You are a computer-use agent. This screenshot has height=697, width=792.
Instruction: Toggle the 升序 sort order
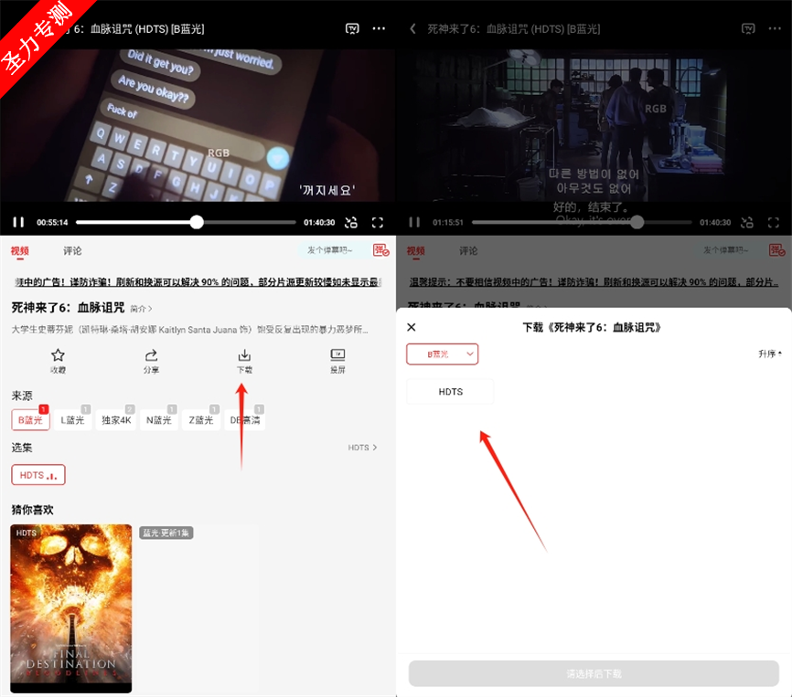pos(770,354)
